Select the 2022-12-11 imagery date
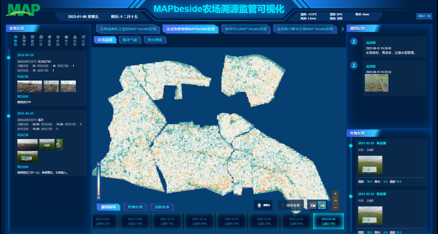438x234 pixels. (167, 221)
